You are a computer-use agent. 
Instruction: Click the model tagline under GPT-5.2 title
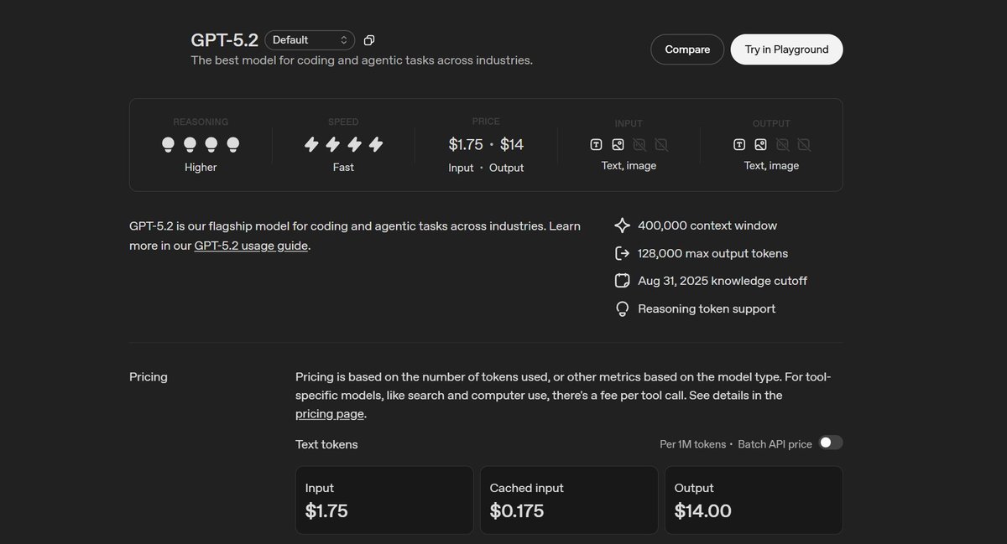coord(362,60)
